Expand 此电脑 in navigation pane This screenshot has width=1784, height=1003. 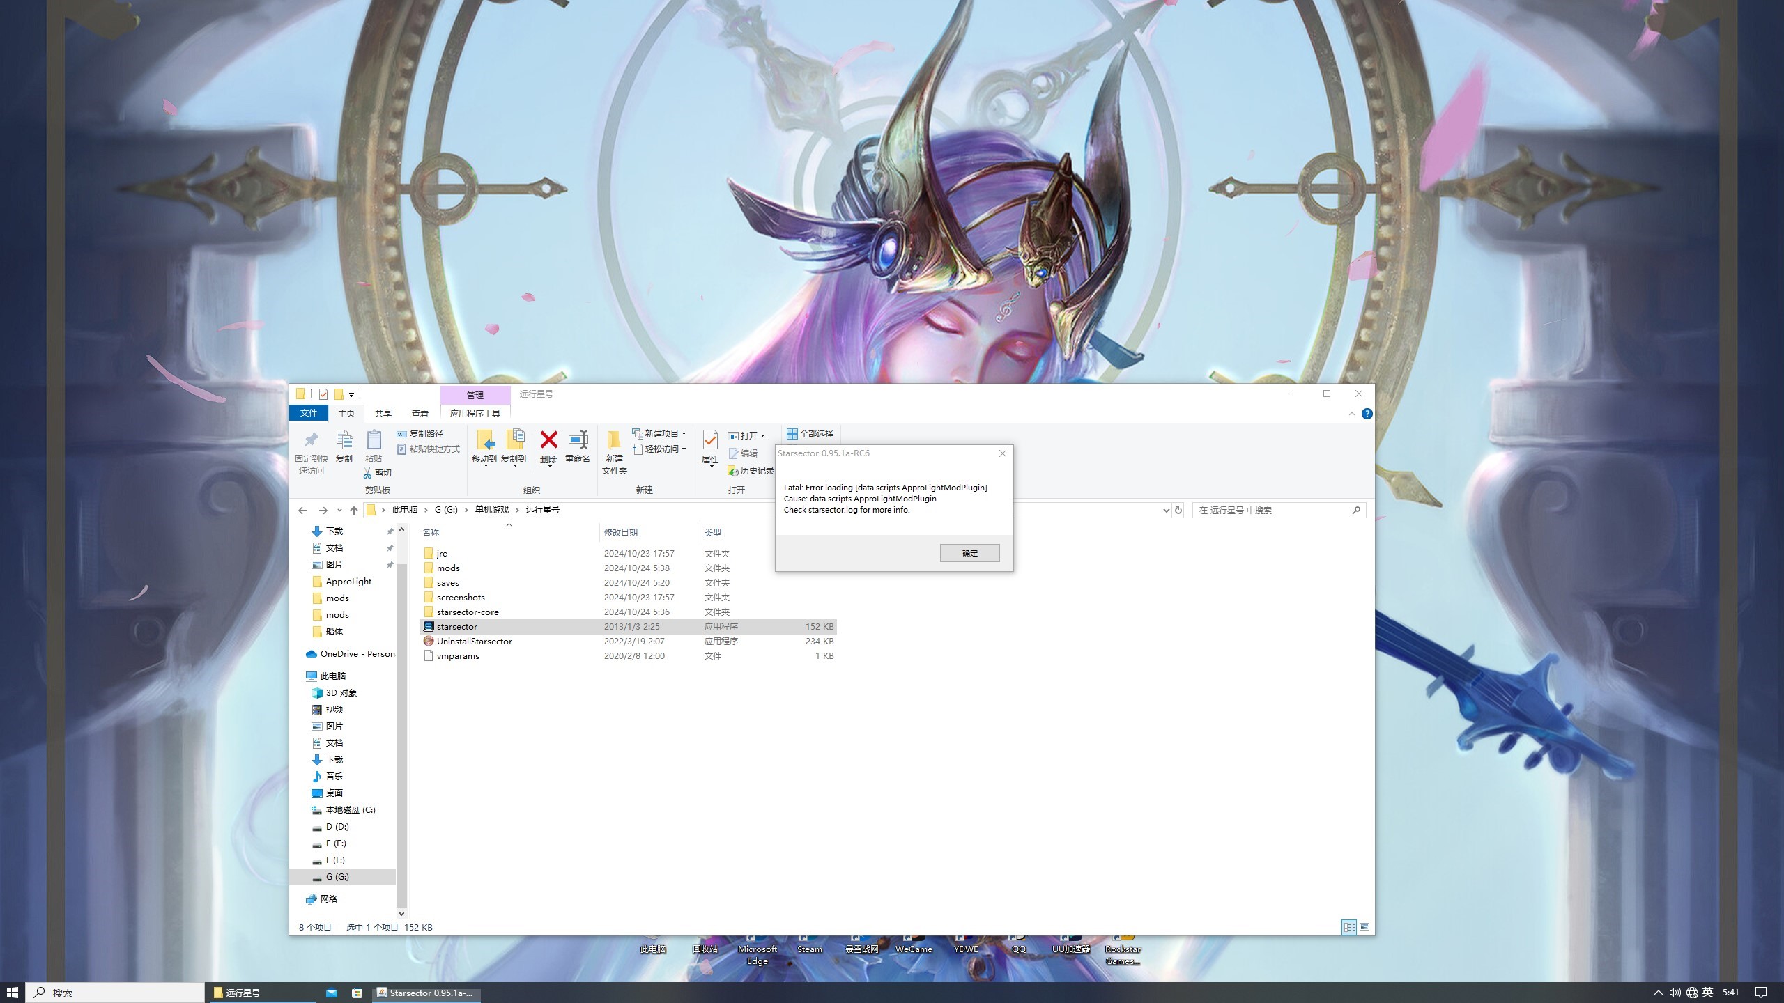(x=302, y=675)
